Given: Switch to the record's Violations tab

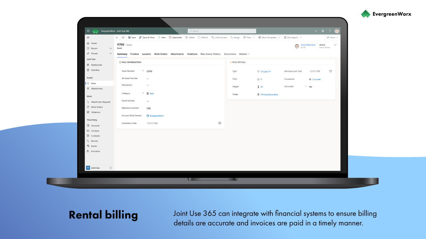Looking at the screenshot, I should (192, 54).
